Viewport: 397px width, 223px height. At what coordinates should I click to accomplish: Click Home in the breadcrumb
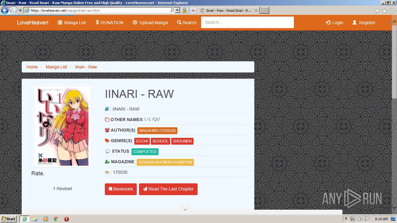tap(32, 67)
